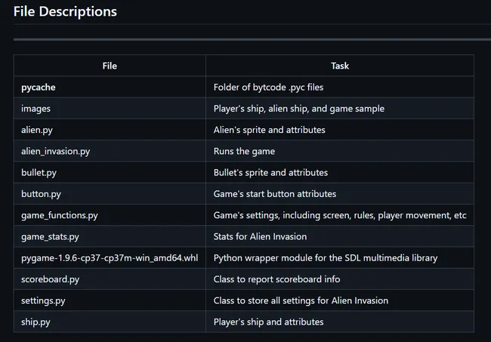Select the Task column header
491x342 pixels.
340,66
